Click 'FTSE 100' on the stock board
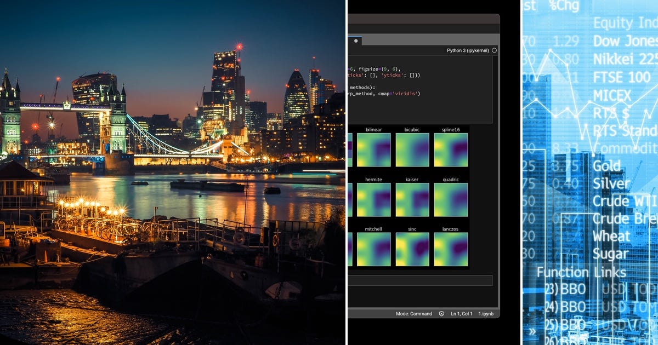The width and height of the screenshot is (658, 345). tap(621, 78)
